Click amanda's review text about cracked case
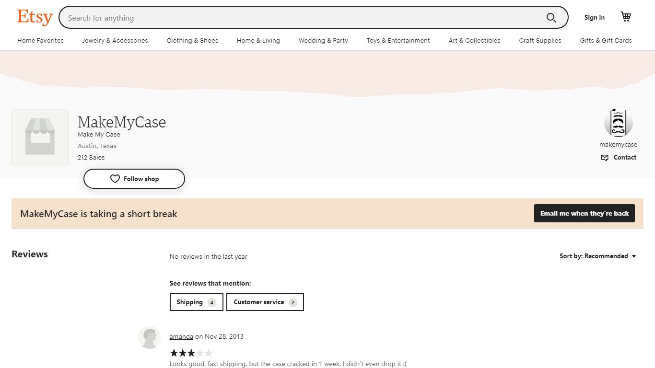This screenshot has height=368, width=655. 288,364
